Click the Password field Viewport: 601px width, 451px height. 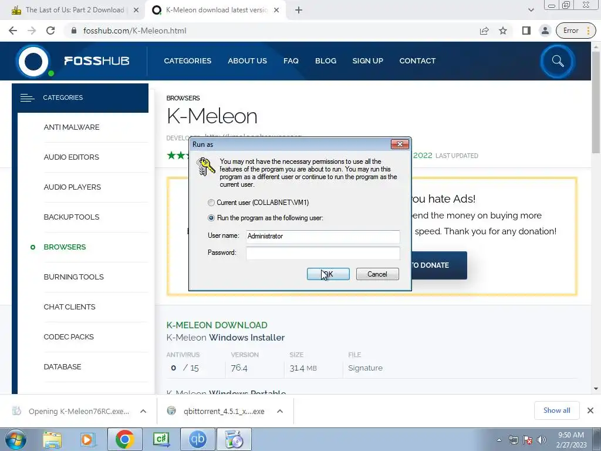[x=323, y=253]
